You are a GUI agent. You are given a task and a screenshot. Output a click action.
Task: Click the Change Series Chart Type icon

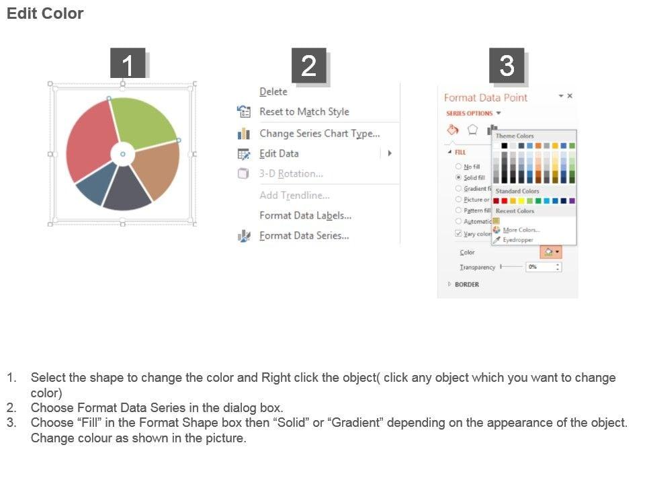tap(243, 134)
